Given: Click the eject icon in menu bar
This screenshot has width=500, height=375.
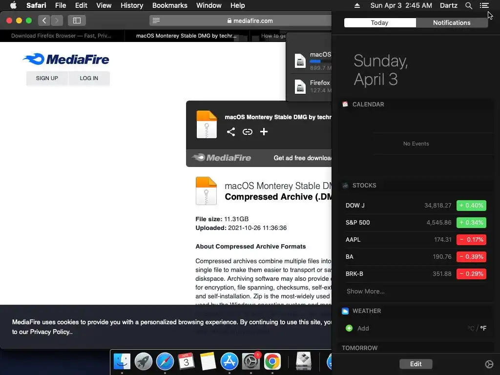Looking at the screenshot, I should point(357,5).
